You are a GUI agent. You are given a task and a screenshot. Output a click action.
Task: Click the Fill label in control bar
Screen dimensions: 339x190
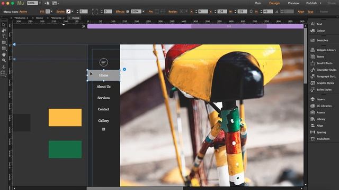[42, 12]
